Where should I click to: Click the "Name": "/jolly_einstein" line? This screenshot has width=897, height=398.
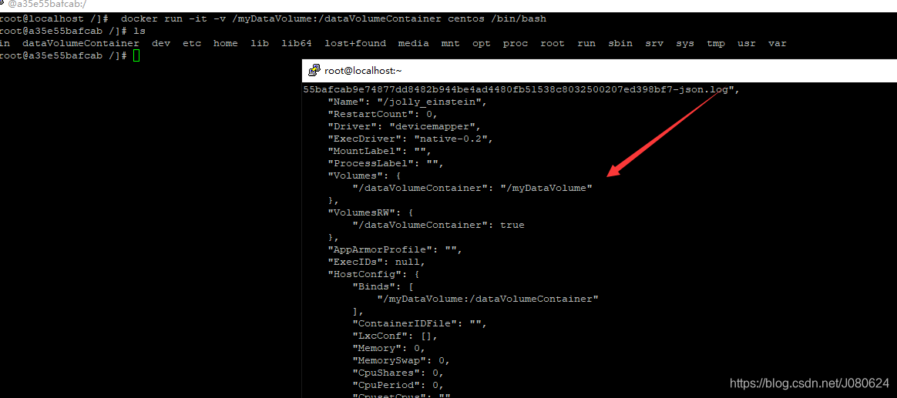[407, 102]
